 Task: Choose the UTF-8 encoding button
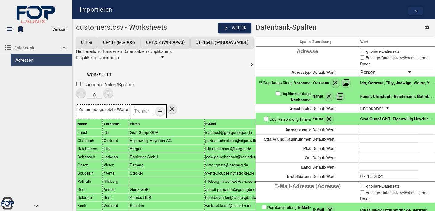point(86,42)
